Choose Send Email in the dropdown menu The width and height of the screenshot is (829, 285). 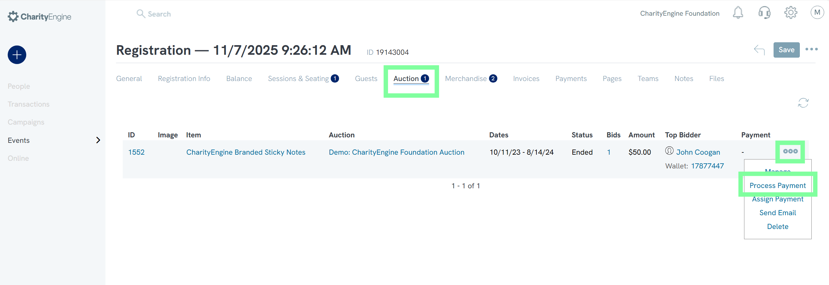(777, 213)
